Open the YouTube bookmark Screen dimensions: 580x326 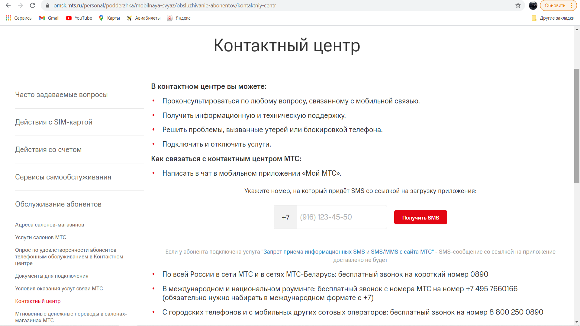pos(79,18)
